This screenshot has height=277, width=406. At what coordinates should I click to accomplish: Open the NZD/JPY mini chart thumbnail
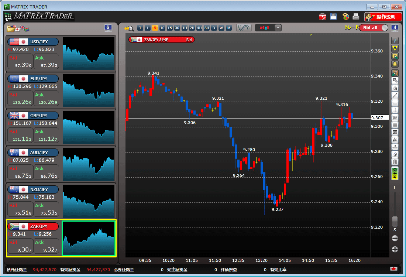88,201
